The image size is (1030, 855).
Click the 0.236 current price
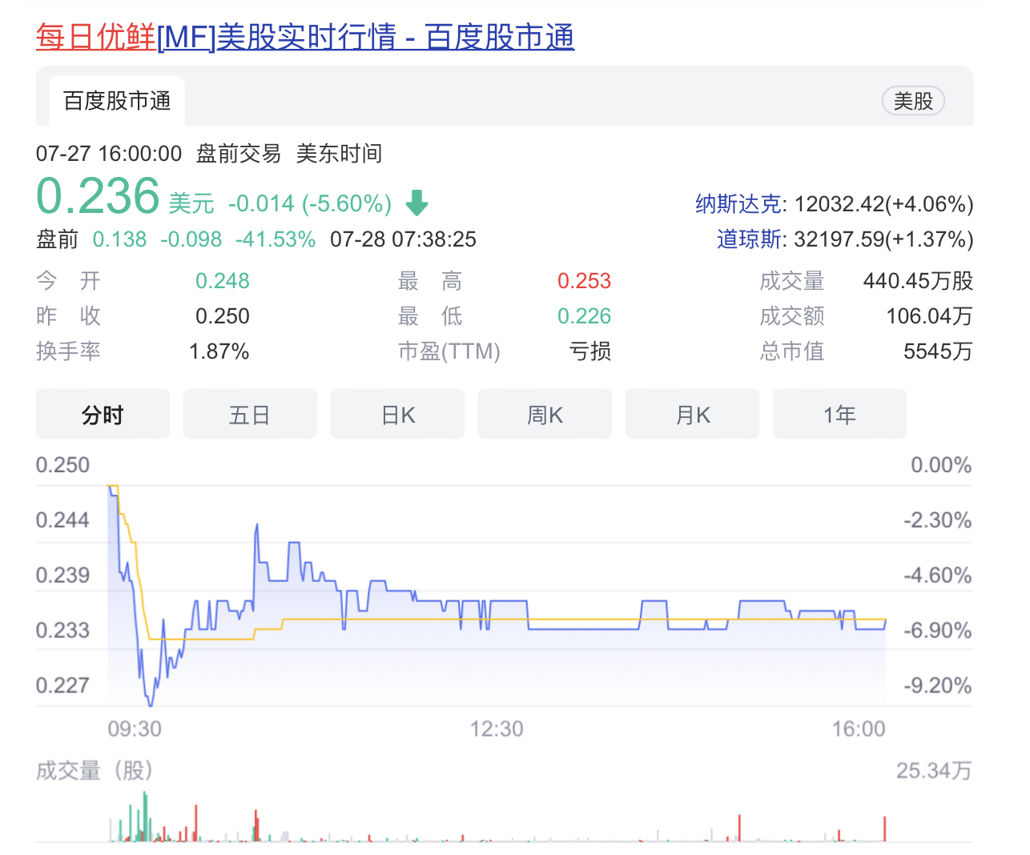[99, 196]
